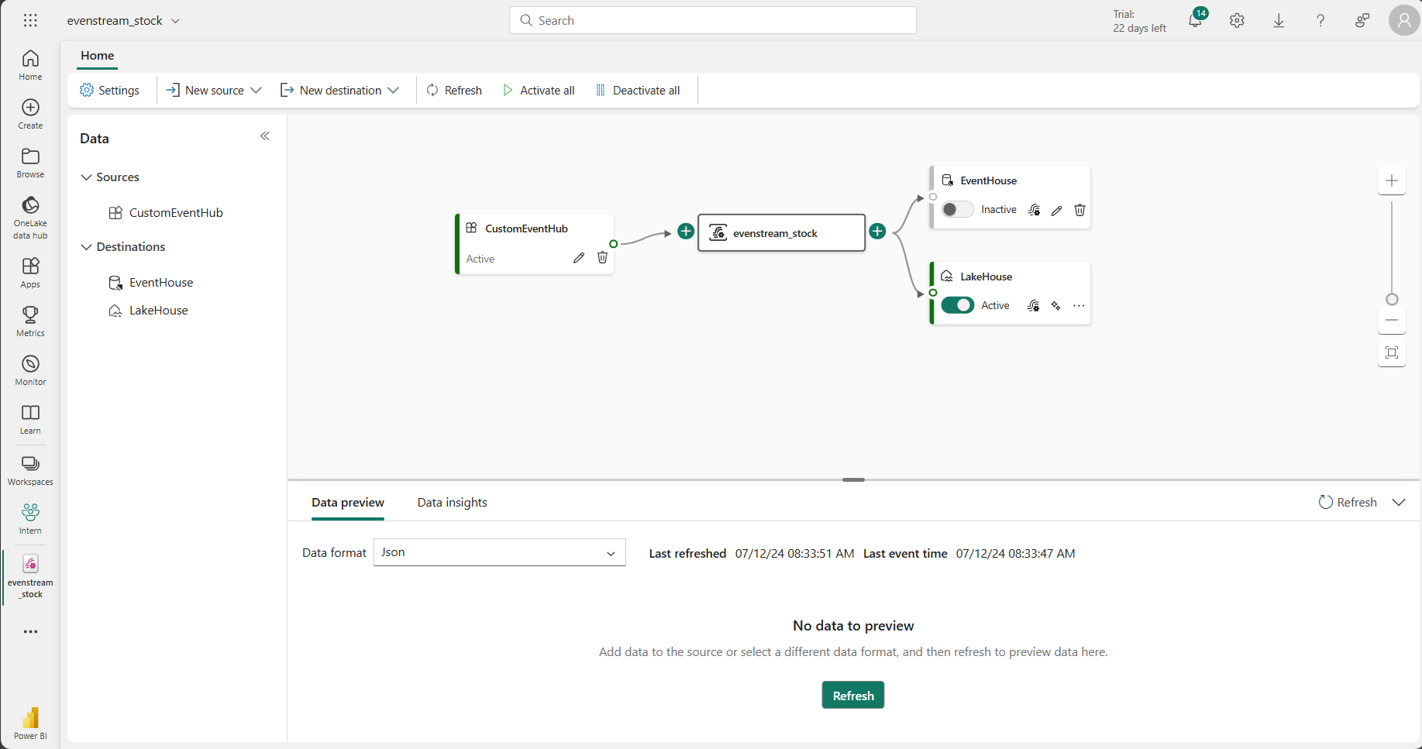
Task: Toggle EventHouse destination to active
Action: 957,210
